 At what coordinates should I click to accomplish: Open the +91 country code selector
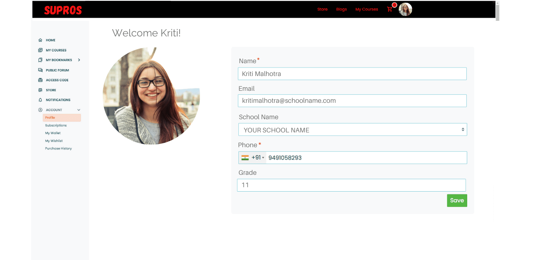click(x=253, y=158)
